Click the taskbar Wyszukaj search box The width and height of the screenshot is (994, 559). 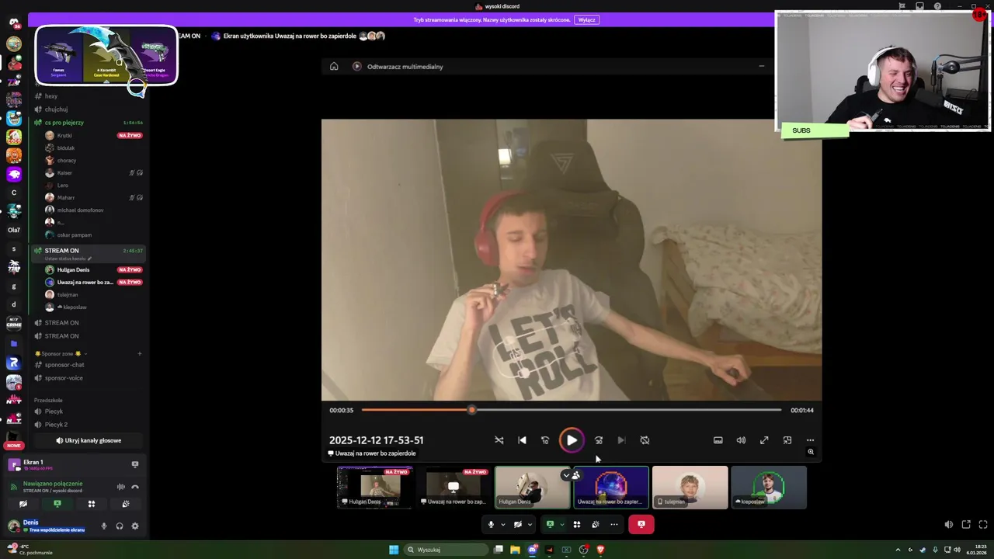447,550
